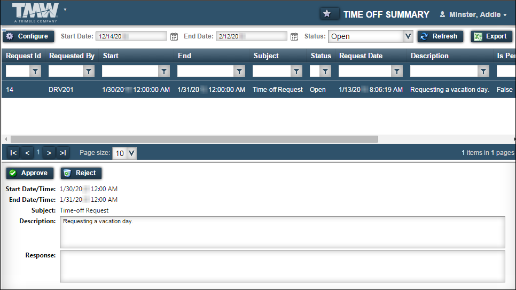The height and width of the screenshot is (290, 516).
Task: Export the time off list
Action: (491, 36)
